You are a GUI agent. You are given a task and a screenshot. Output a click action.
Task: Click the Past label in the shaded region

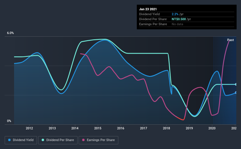click(x=230, y=40)
